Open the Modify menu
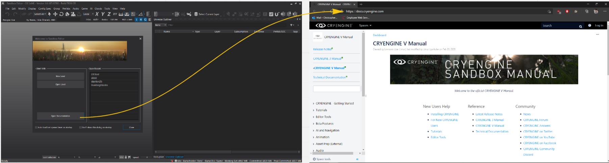Image resolution: width=609 pixels, height=163 pixels. (22, 8)
